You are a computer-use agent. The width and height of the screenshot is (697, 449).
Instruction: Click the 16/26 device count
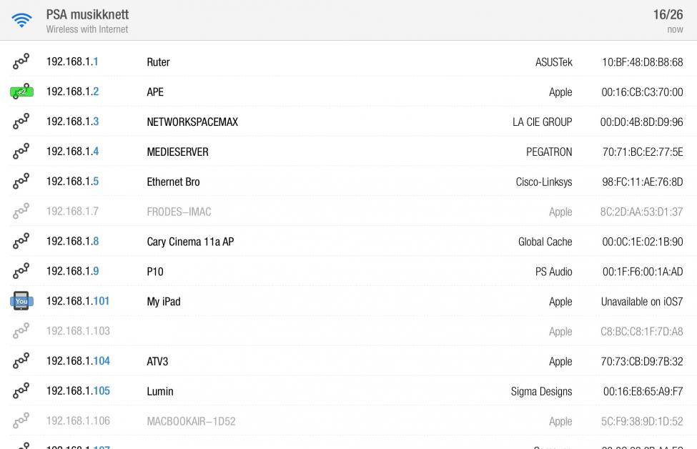click(x=668, y=14)
